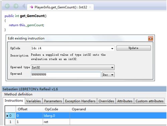Click the Operand field containing 999999999
167x126 pixels.
click(66, 75)
